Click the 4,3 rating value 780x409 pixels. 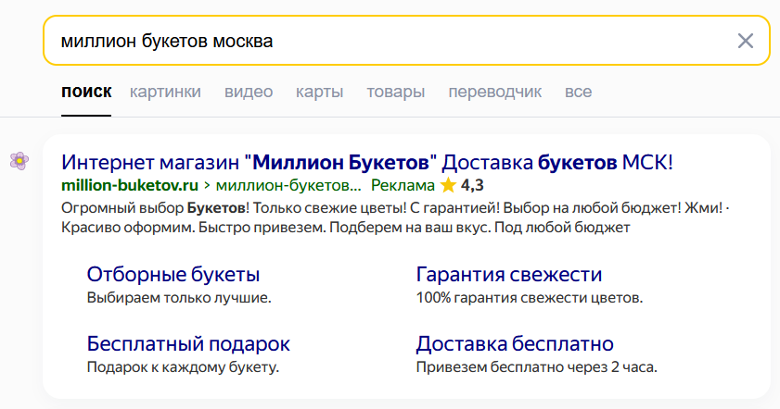tap(472, 186)
